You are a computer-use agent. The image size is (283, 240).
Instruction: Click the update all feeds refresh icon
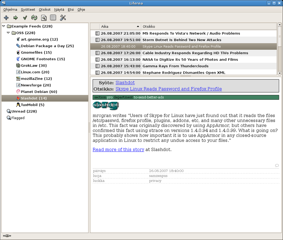(34, 18)
